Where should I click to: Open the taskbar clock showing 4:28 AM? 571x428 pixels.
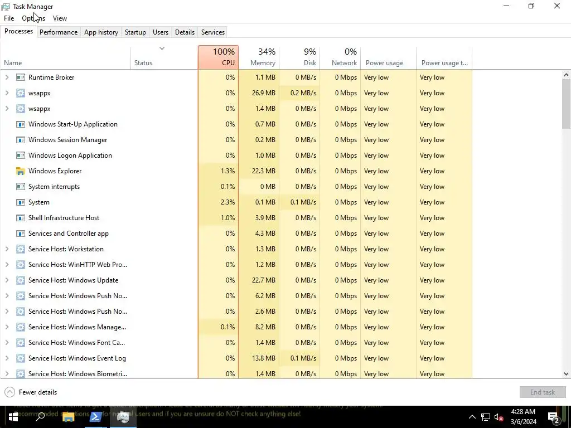523,417
